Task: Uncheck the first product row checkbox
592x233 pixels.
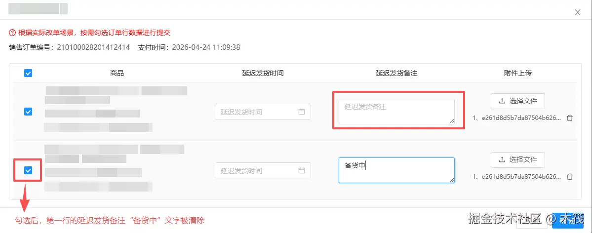Action: point(28,112)
